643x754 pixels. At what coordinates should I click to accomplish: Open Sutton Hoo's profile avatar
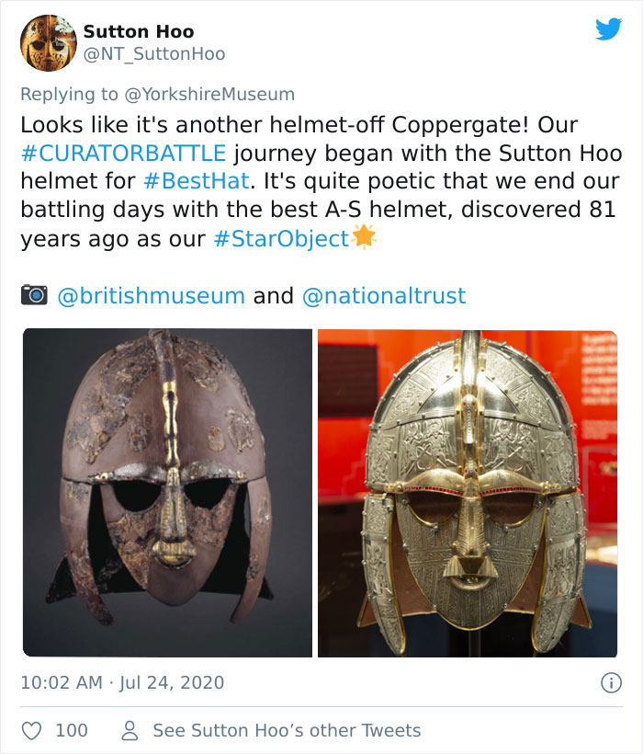[x=49, y=43]
